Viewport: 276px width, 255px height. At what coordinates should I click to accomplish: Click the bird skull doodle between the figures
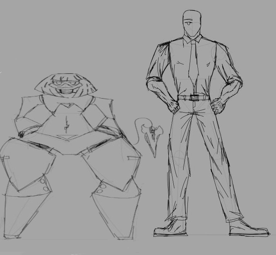[x=150, y=134]
